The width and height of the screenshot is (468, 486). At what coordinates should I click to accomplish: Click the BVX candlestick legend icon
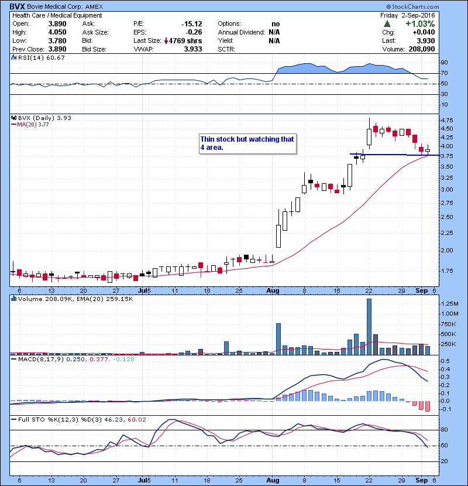13,118
